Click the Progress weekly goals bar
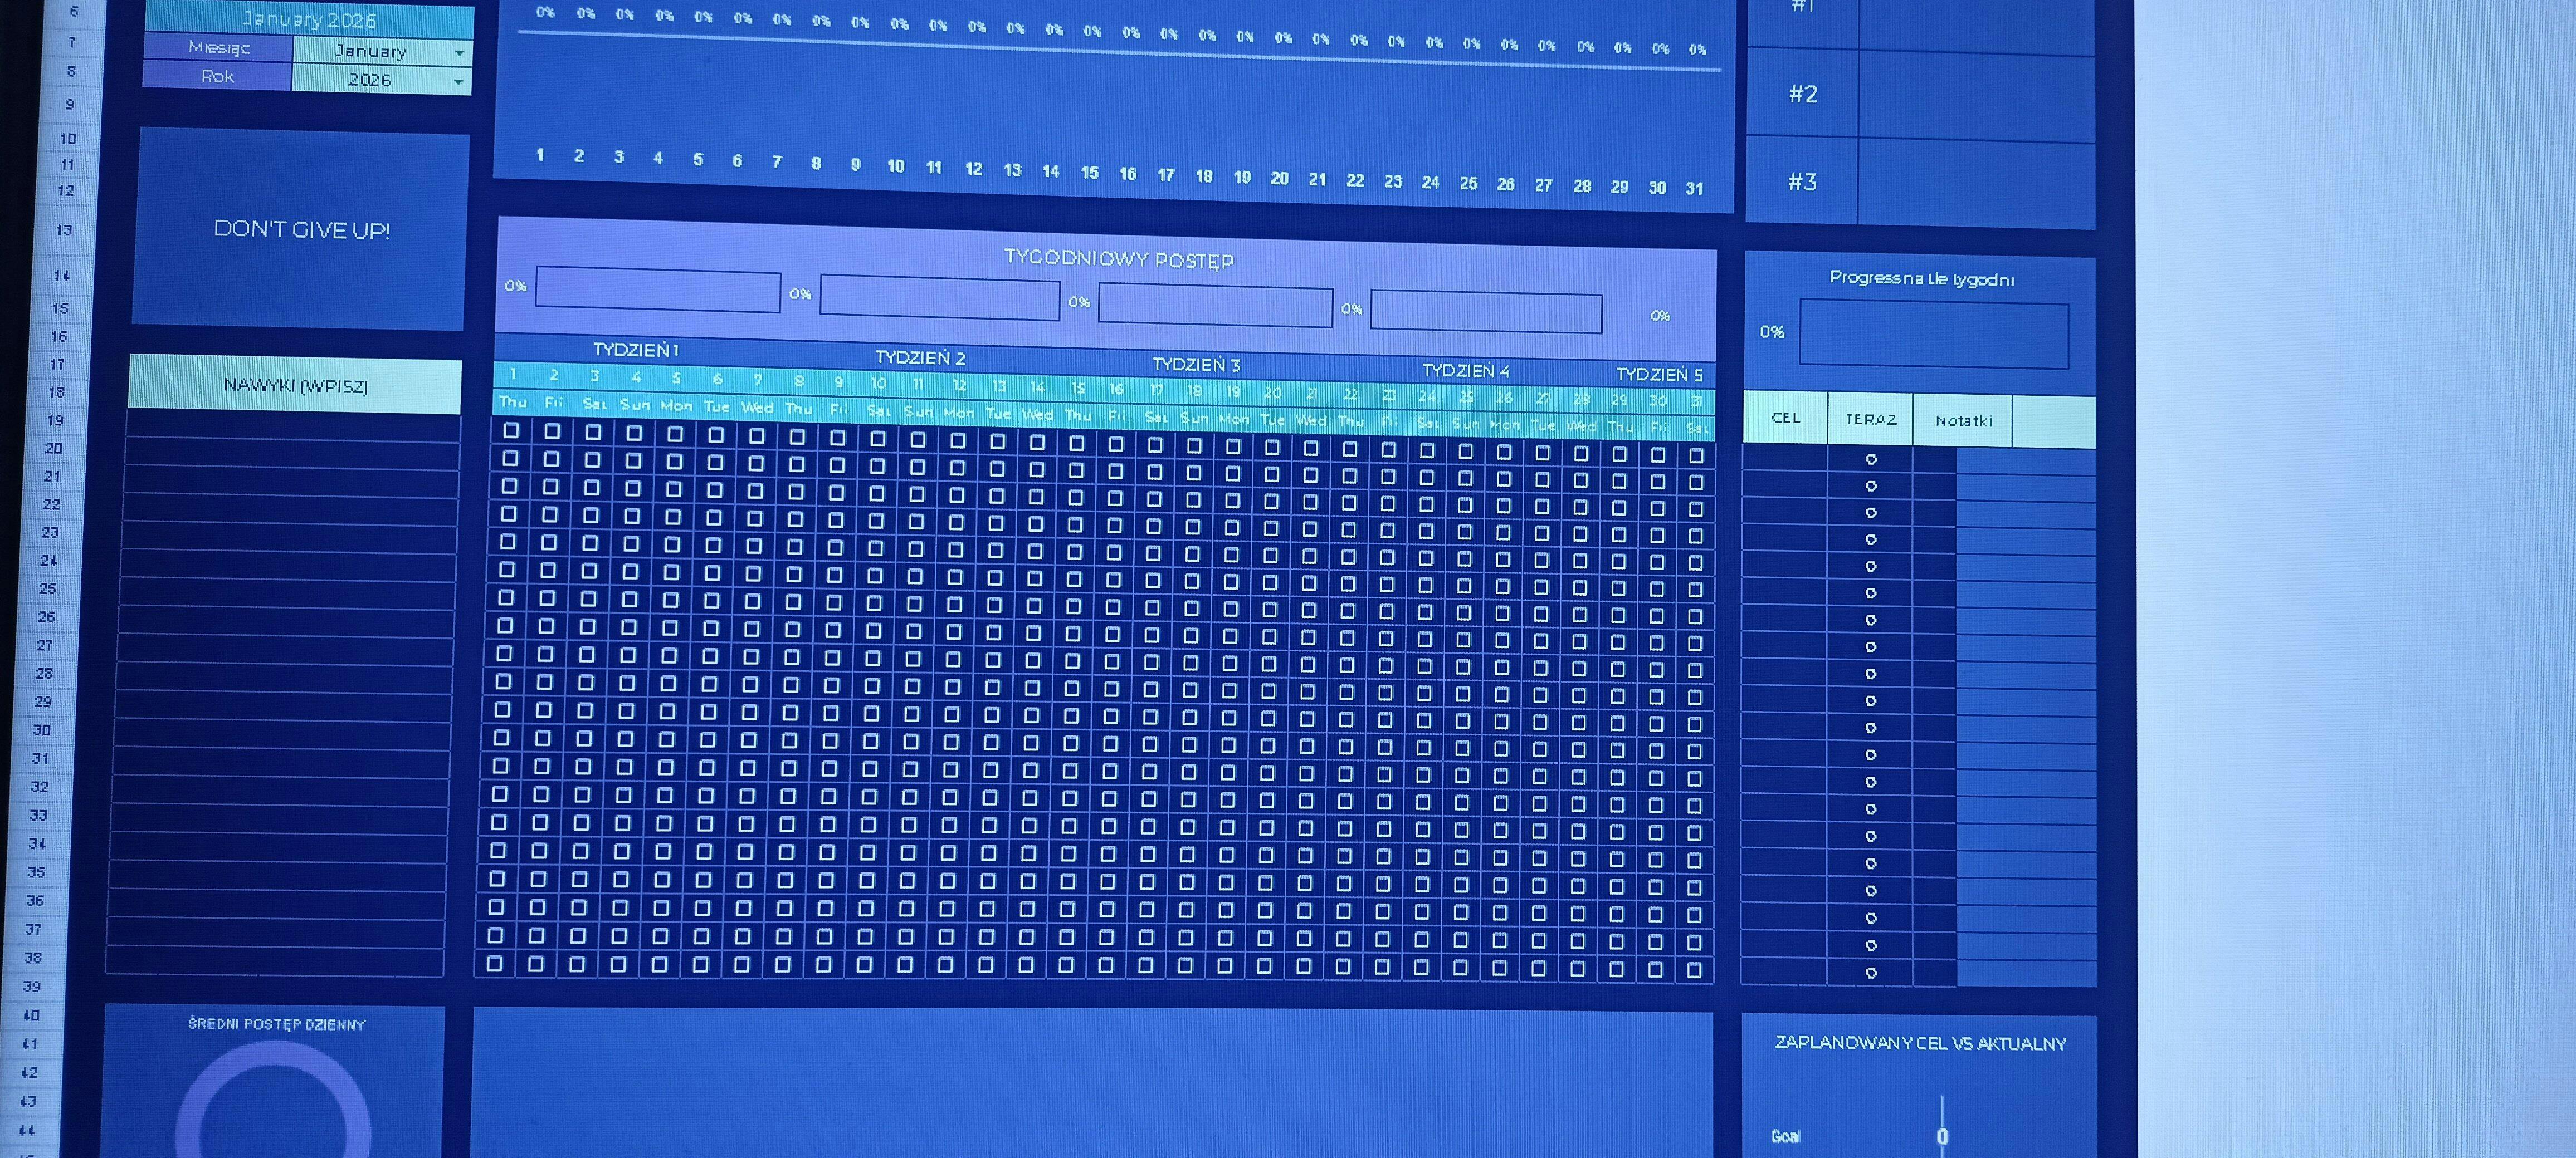The height and width of the screenshot is (1158, 2576). coord(1933,335)
